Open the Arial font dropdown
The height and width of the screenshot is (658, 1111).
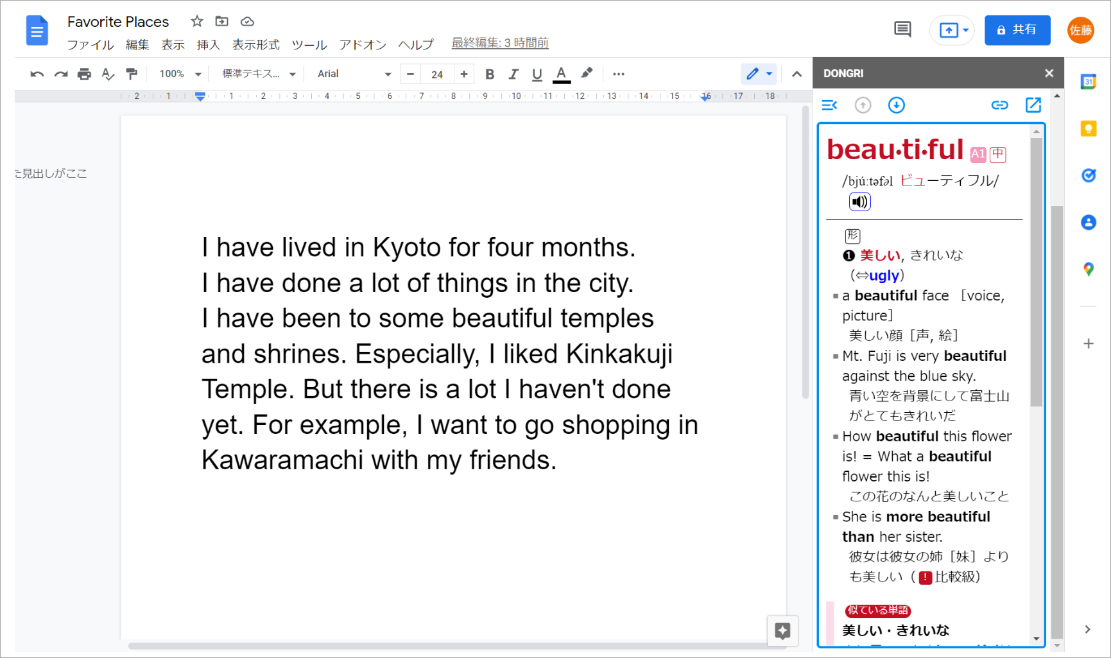click(354, 74)
